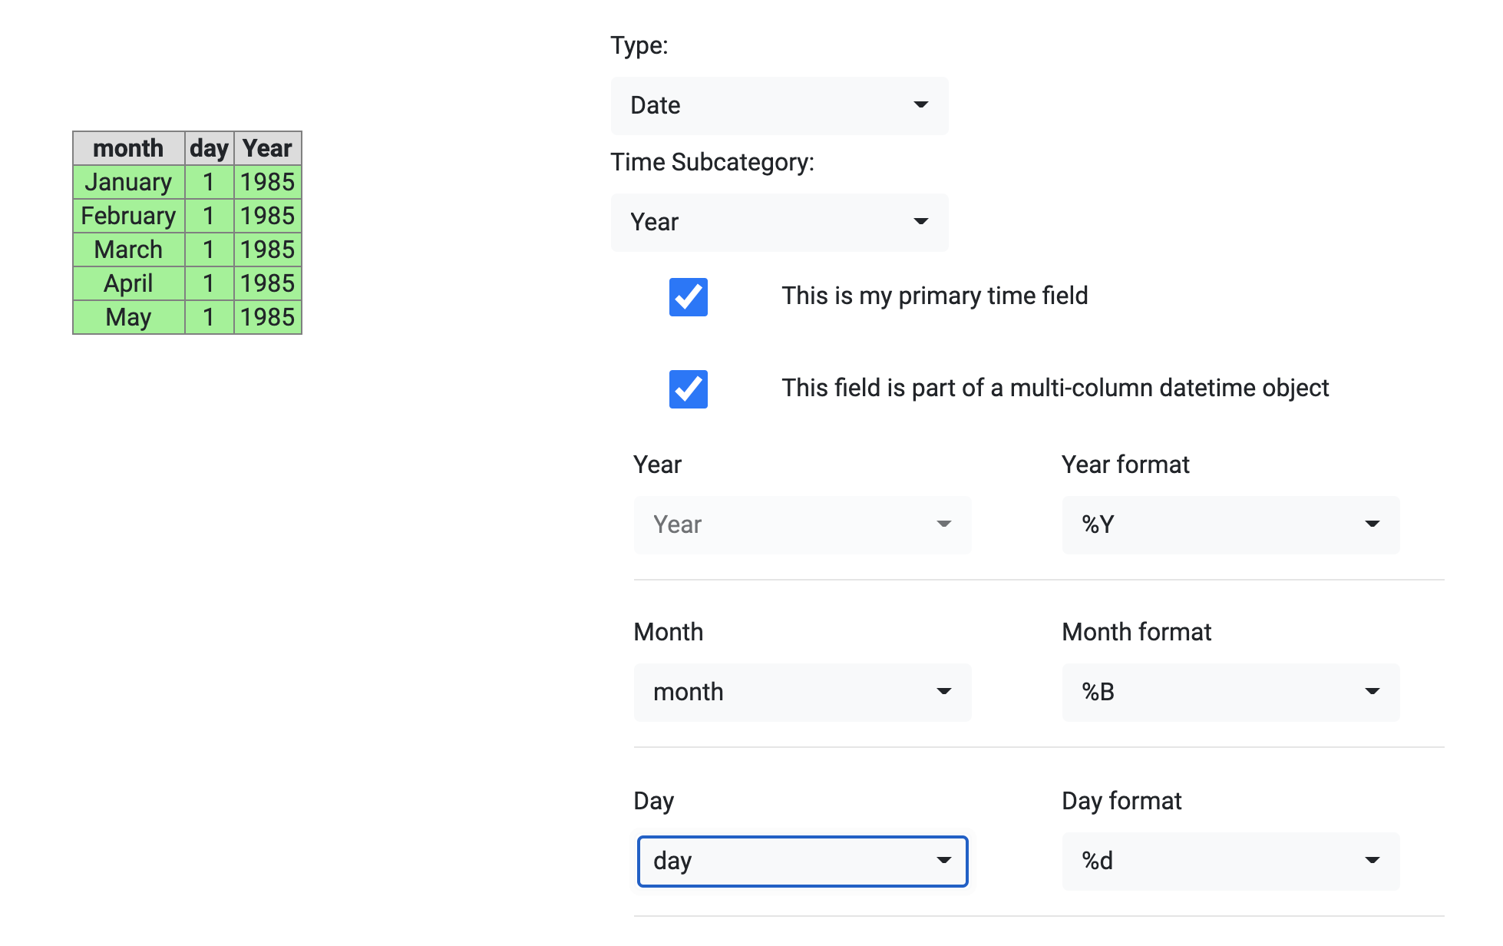
Task: Click the multi-column datetime object label text
Action: 1055,388
